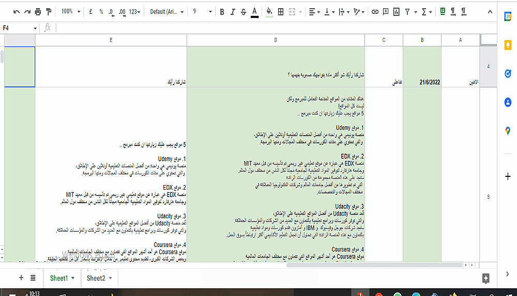This screenshot has height=296, width=517.
Task: Set right-to-left text direction
Action: point(464,11)
